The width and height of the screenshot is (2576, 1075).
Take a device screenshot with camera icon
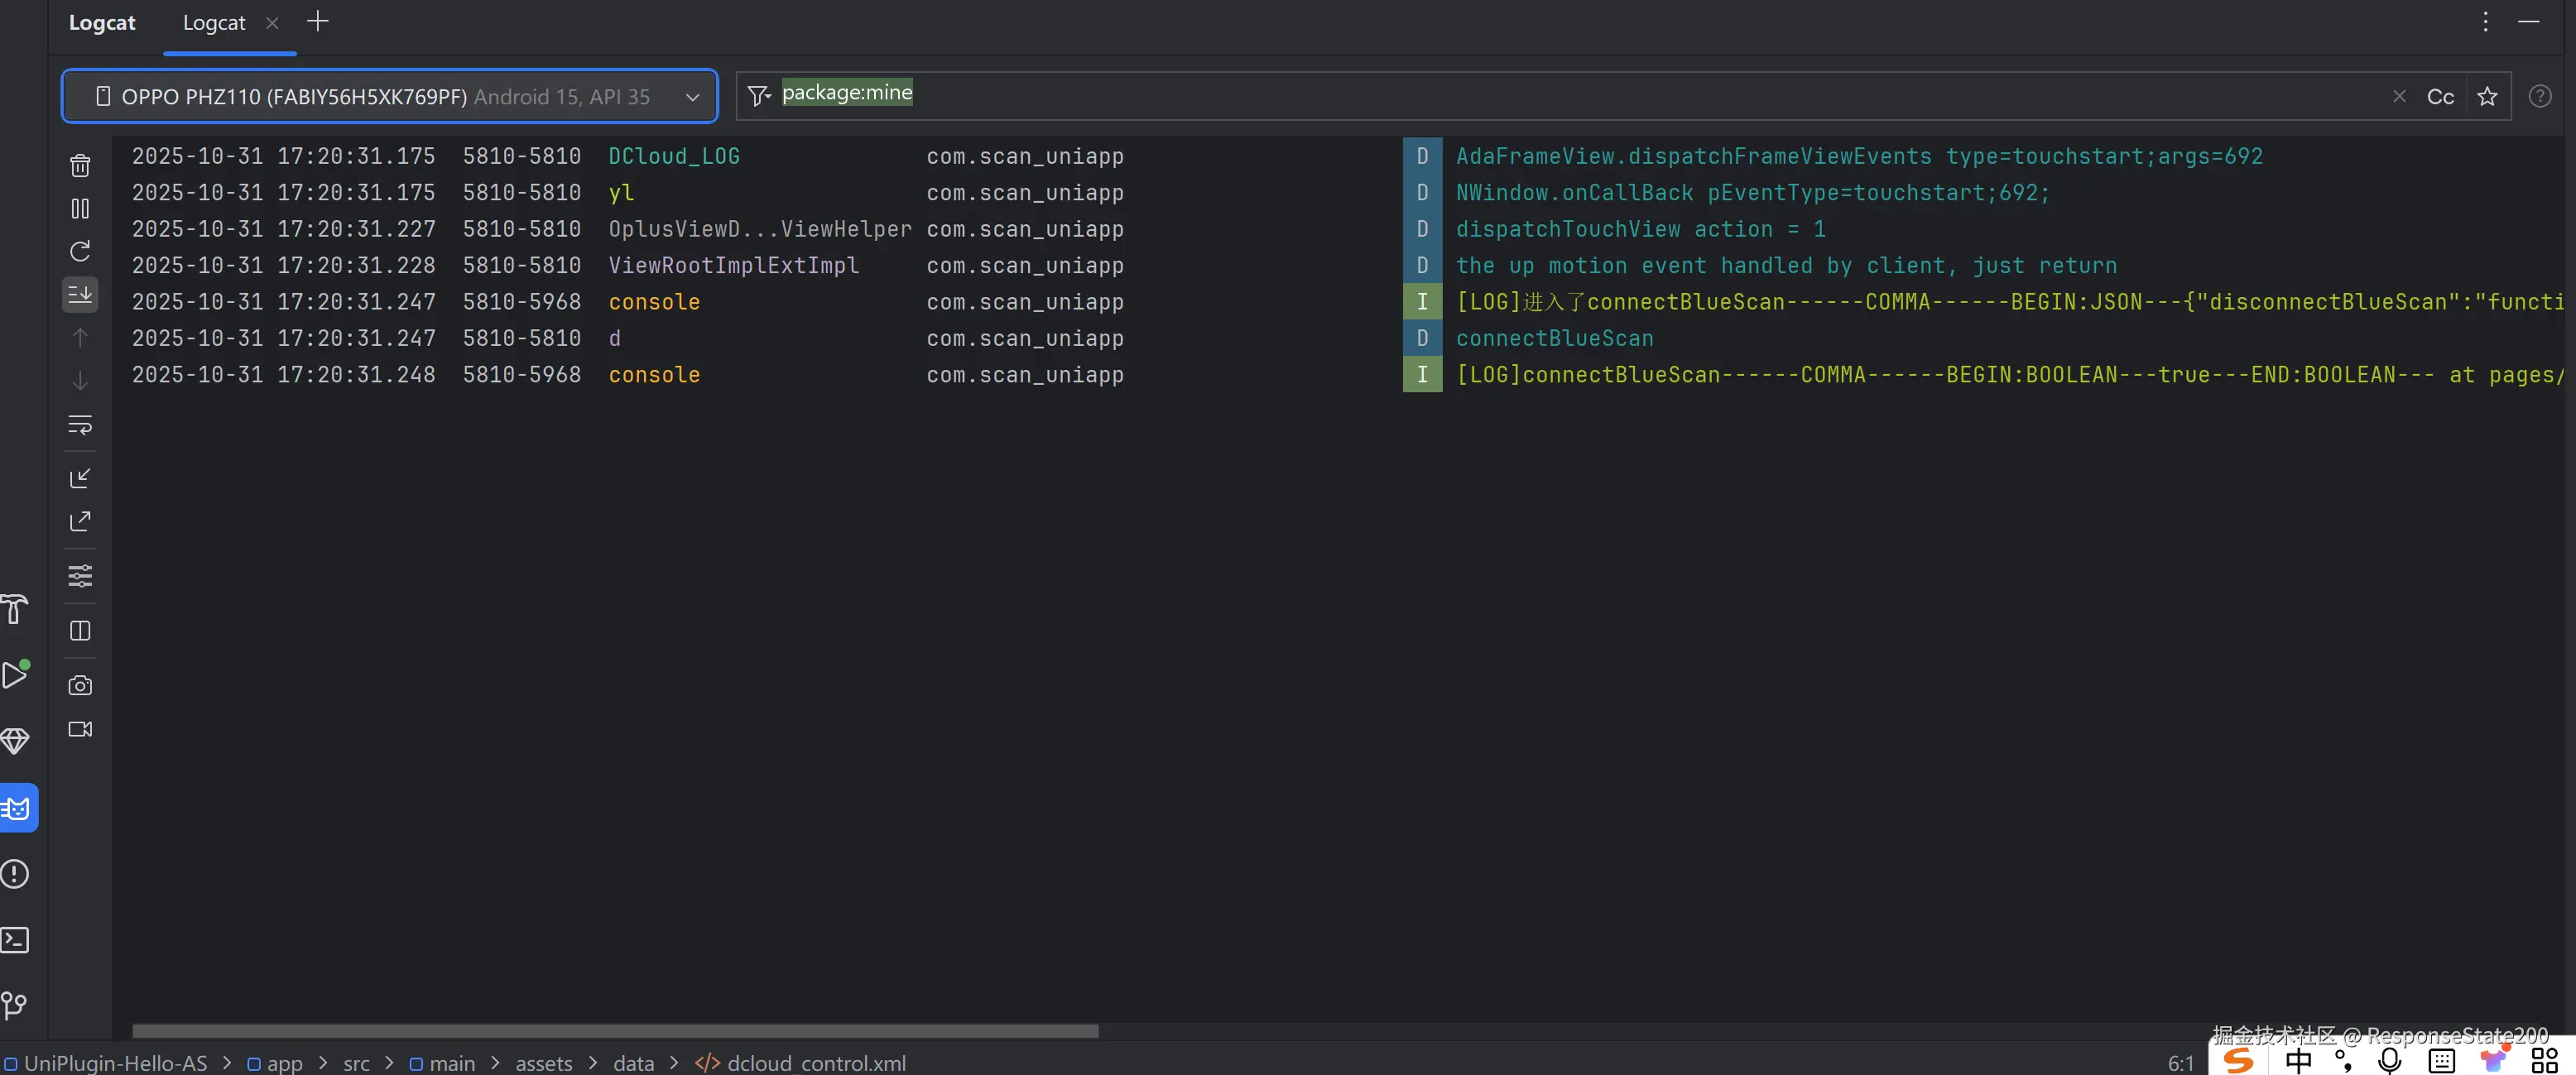pyautogui.click(x=80, y=686)
